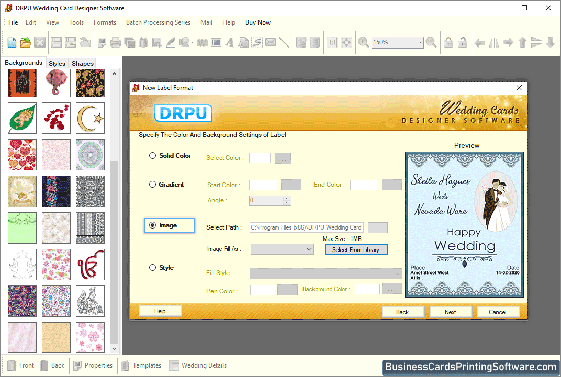Open the 150% zoom level dropdown
Viewport: 561px width, 377px height.
click(420, 42)
